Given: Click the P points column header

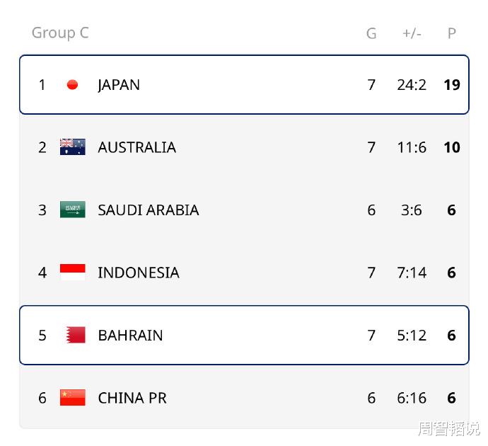Looking at the screenshot, I should [452, 33].
